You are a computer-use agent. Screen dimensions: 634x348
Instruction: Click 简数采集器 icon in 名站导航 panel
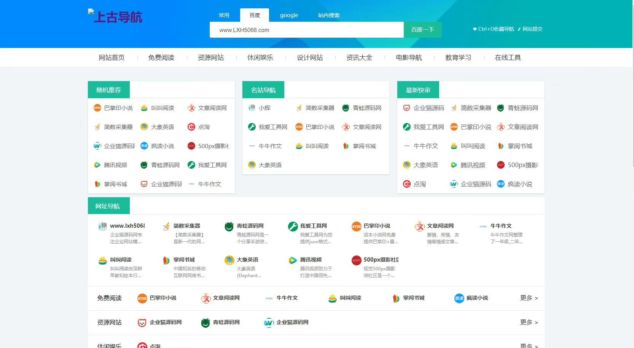[x=299, y=108]
